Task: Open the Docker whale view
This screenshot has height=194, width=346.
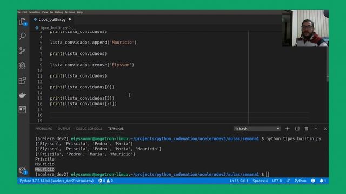Action: (23, 95)
